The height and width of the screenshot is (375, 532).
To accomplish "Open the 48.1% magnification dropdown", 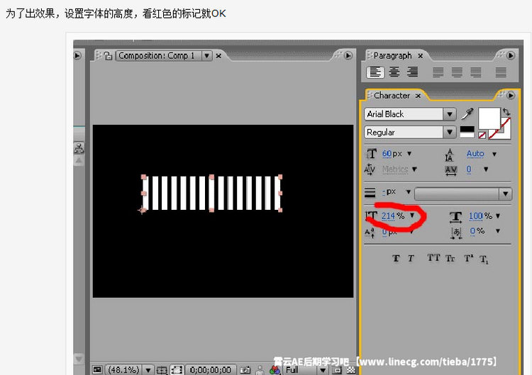I will pyautogui.click(x=148, y=369).
